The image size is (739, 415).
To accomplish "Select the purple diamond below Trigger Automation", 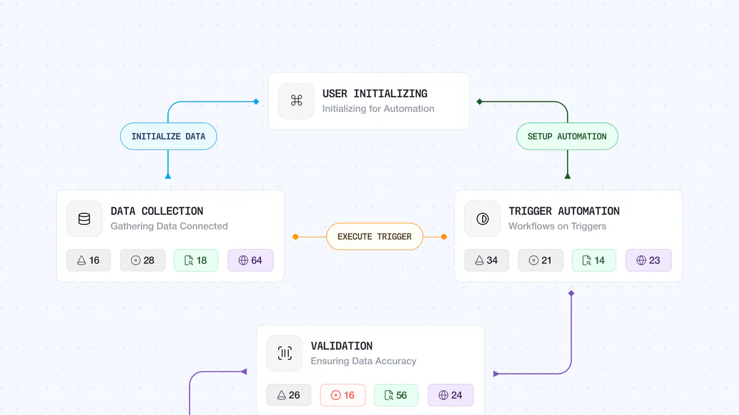I will pyautogui.click(x=571, y=293).
